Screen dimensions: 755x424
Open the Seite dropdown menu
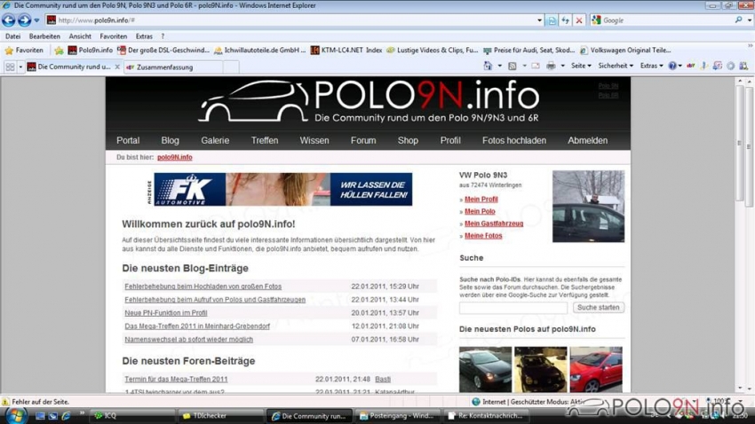(581, 66)
